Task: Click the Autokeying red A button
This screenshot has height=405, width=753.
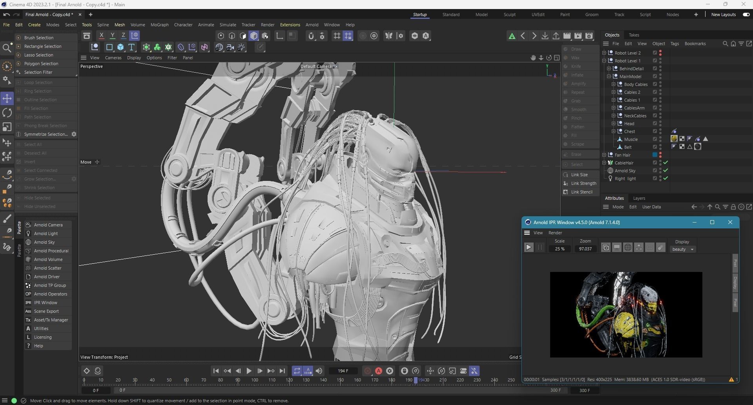Action: click(x=379, y=371)
